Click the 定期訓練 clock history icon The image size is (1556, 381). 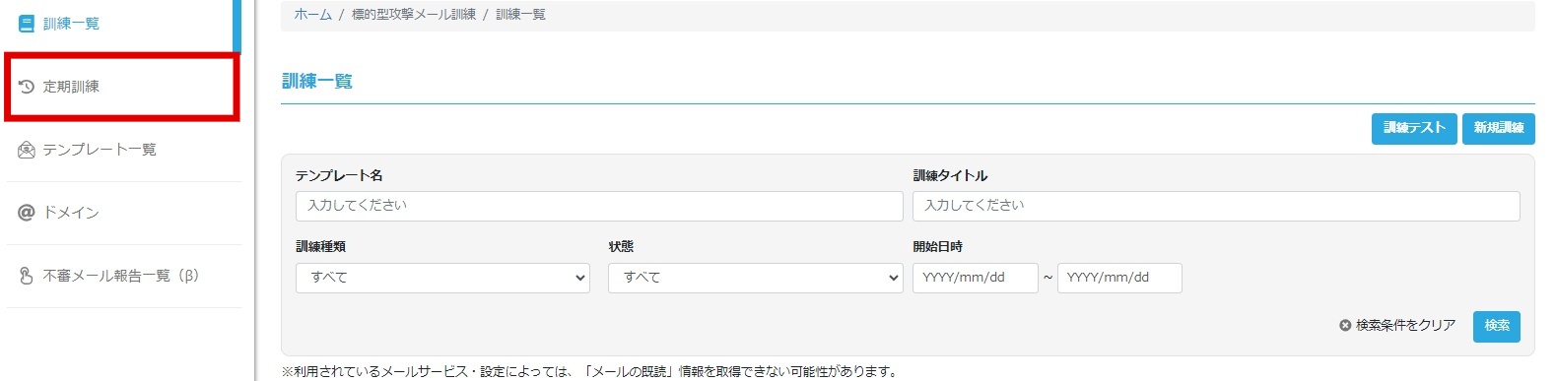click(x=27, y=87)
